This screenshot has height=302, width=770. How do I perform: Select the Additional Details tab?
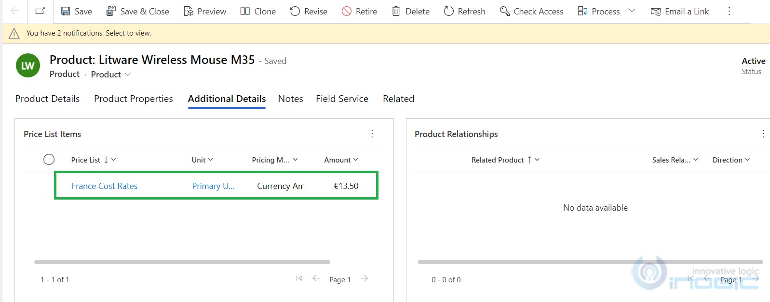coord(227,99)
